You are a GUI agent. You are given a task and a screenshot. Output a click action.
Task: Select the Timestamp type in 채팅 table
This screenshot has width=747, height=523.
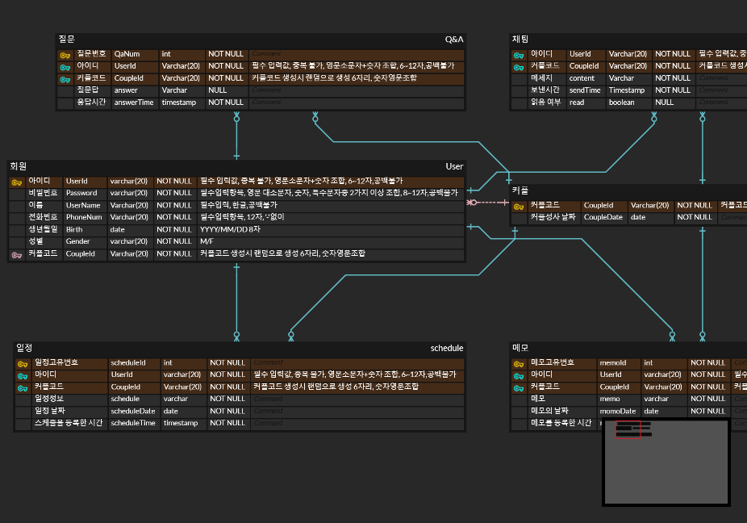(x=628, y=90)
